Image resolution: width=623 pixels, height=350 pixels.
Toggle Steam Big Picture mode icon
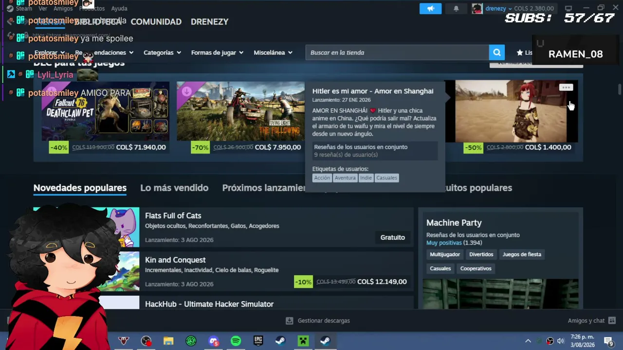click(568, 8)
